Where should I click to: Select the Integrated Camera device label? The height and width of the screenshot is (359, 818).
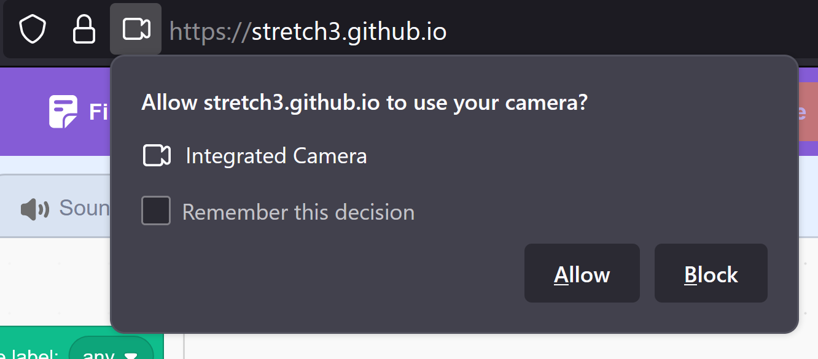tap(276, 156)
